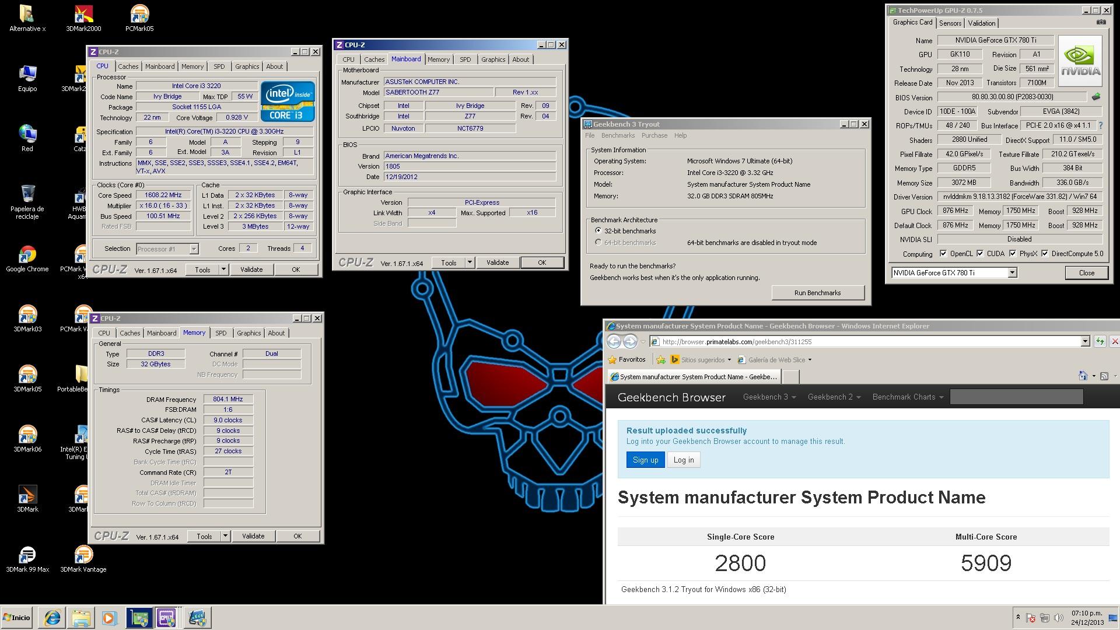Expand Tools arrow in Memory window
This screenshot has width=1120, height=630.
point(225,536)
